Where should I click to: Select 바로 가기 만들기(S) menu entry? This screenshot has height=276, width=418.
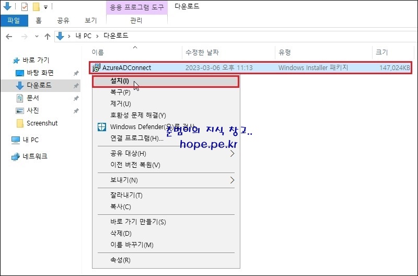[x=166, y=222]
